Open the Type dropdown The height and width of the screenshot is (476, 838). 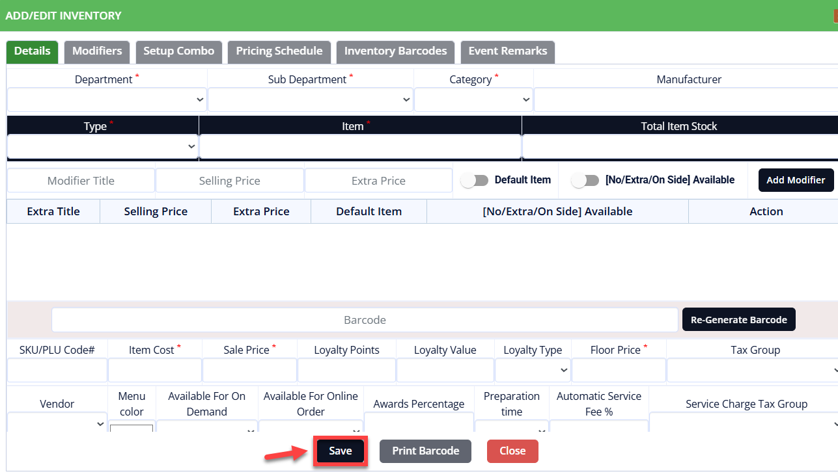[x=102, y=147]
